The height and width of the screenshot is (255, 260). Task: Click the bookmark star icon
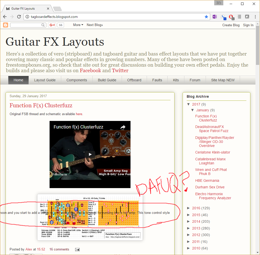pos(206,17)
